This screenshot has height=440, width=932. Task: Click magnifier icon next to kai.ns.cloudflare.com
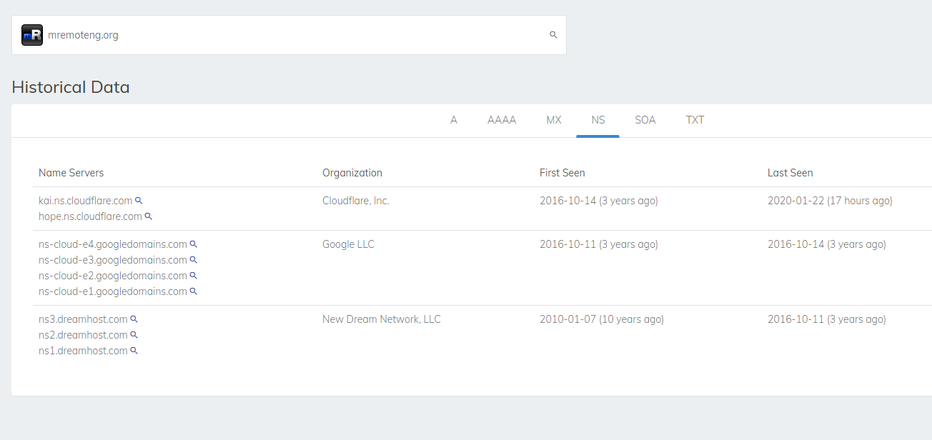(x=139, y=201)
